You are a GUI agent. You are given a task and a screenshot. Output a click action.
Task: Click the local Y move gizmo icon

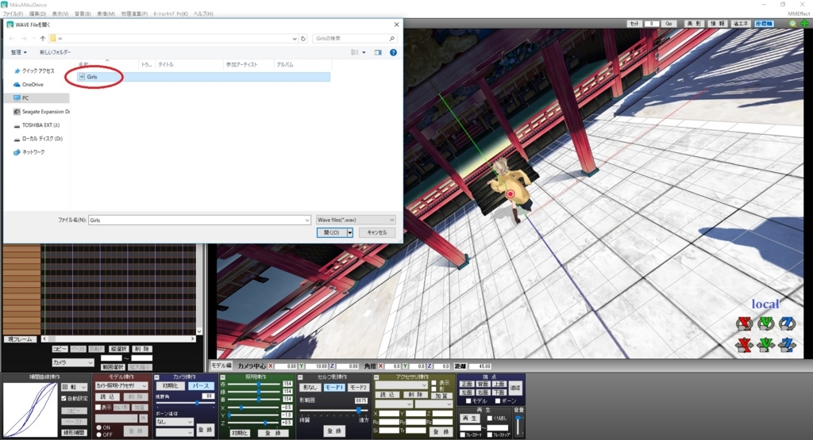pos(766,345)
